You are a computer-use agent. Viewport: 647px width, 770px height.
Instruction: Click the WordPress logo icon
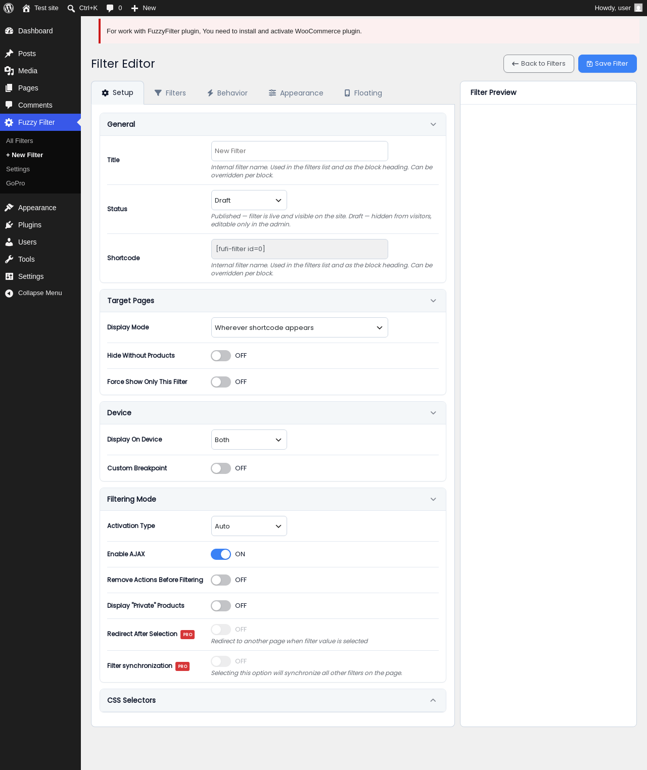[9, 8]
